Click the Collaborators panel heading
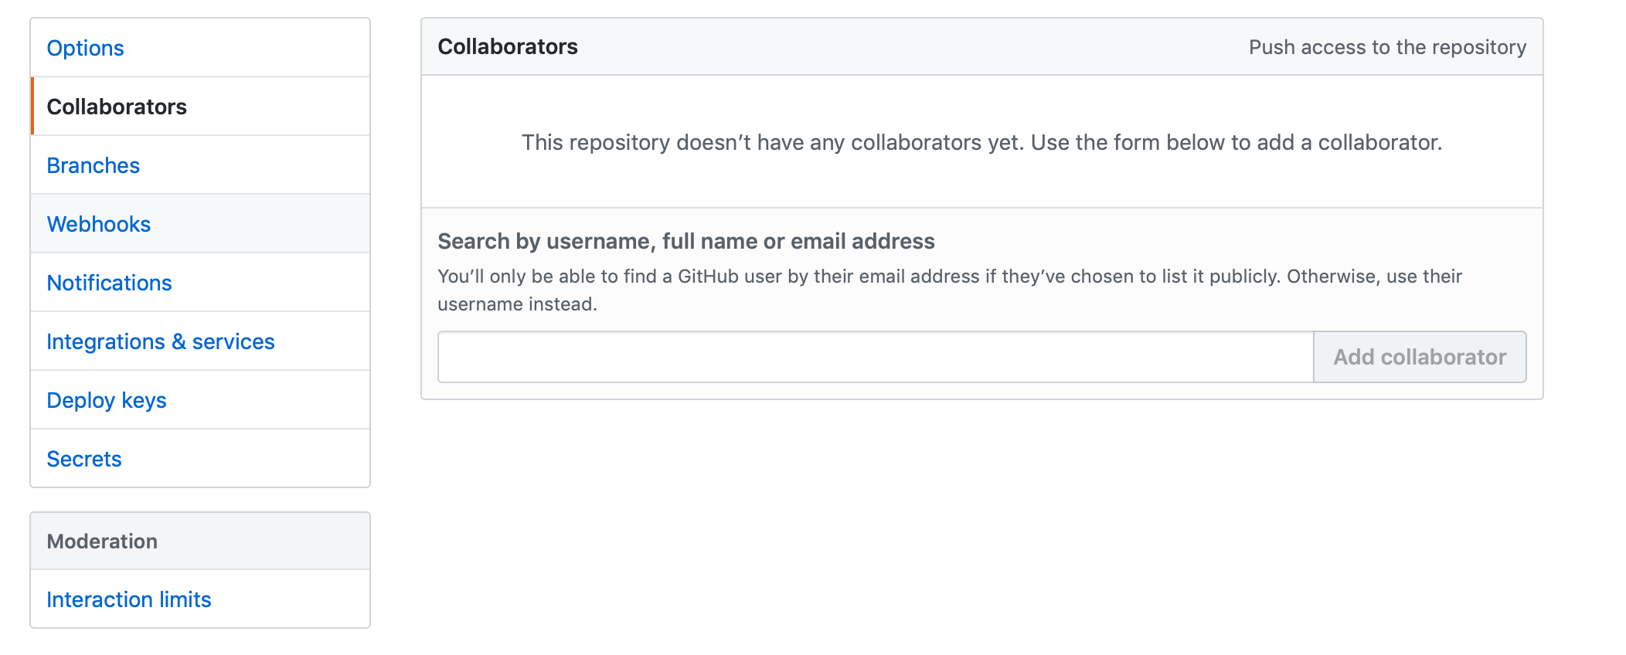Image resolution: width=1626 pixels, height=655 pixels. click(508, 46)
